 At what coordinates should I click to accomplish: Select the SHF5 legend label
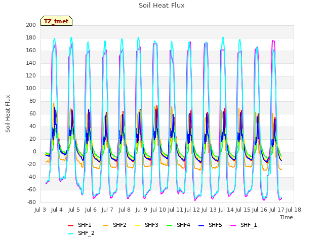(x=215, y=225)
